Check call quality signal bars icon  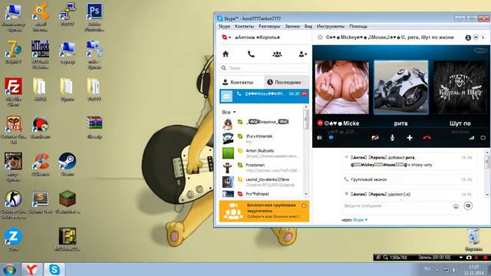(x=471, y=138)
